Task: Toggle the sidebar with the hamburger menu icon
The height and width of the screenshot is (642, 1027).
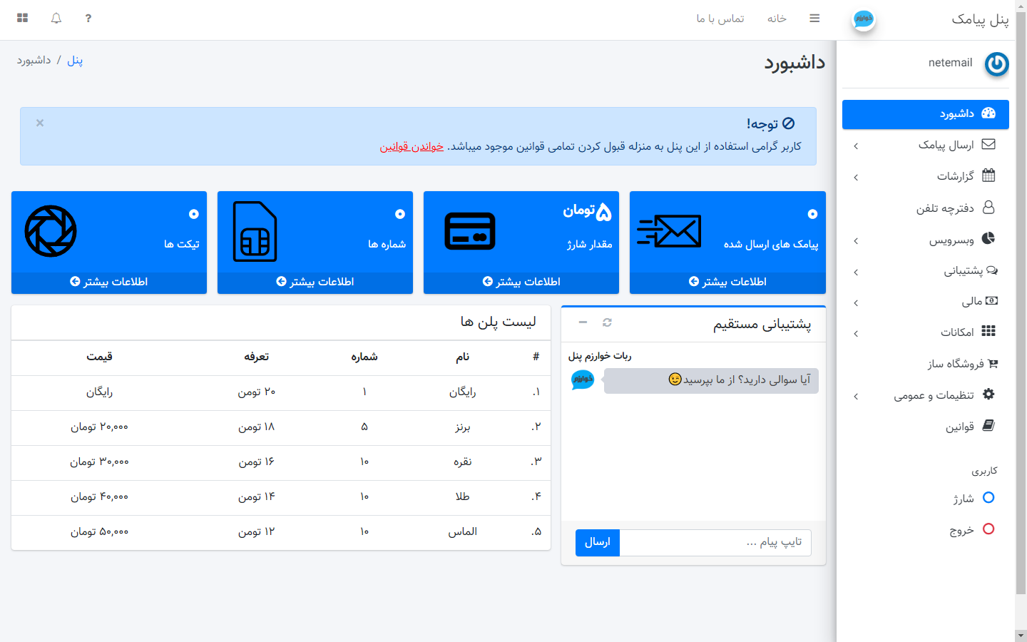Action: [x=814, y=19]
